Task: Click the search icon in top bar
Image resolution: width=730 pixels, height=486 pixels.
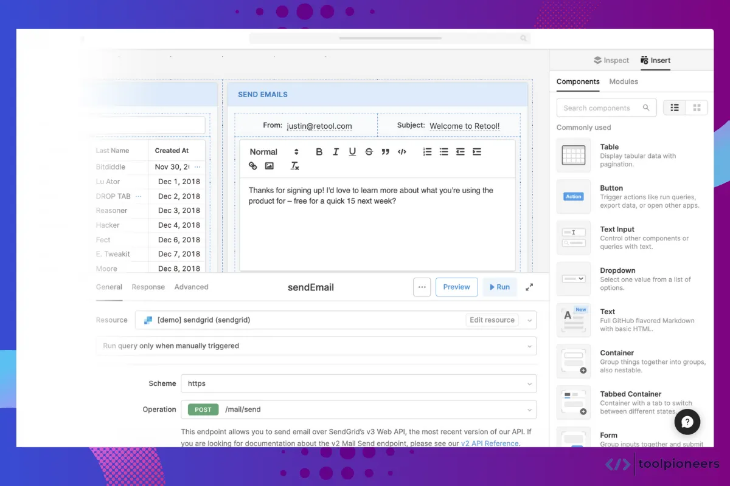Action: coord(523,38)
